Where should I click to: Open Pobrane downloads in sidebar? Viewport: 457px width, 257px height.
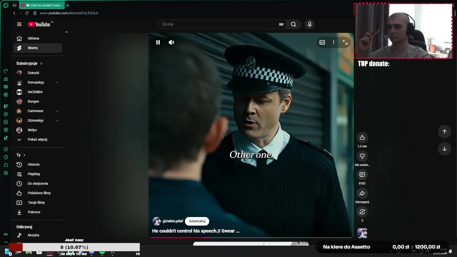(x=38, y=212)
